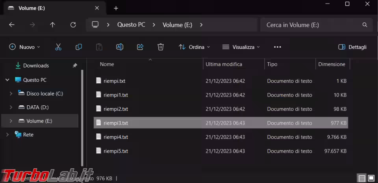
Task: Click the 10 KB size cell
Action: (340, 95)
